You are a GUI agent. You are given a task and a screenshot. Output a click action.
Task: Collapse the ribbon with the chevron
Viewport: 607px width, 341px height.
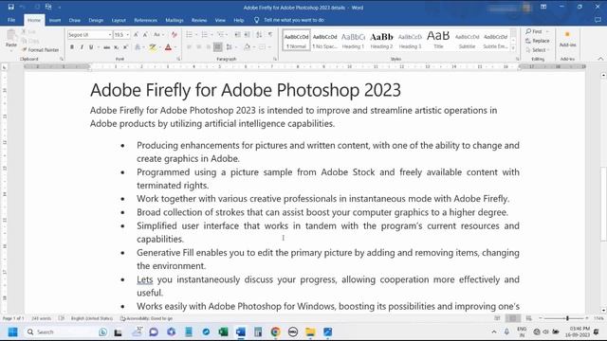coord(600,59)
